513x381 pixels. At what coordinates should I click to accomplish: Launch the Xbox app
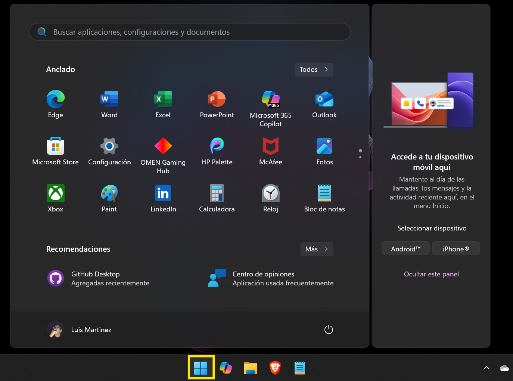pyautogui.click(x=55, y=198)
